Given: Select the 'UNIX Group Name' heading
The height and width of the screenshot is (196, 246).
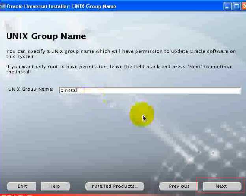Looking at the screenshot, I should [x=46, y=36].
